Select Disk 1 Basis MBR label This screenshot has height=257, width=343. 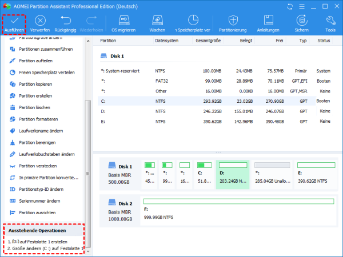pyautogui.click(x=120, y=173)
